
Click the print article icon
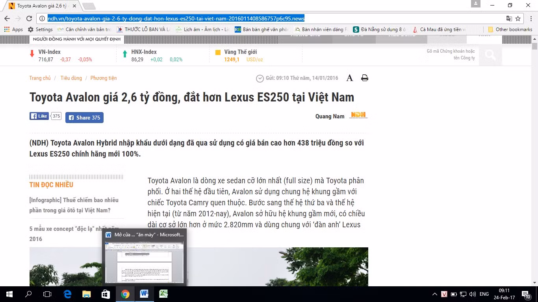(x=365, y=78)
